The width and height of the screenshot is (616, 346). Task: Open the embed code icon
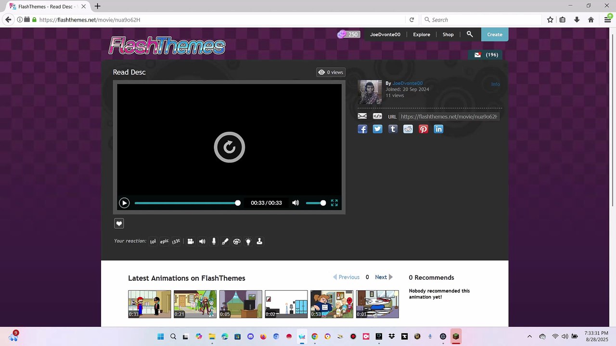click(x=377, y=116)
